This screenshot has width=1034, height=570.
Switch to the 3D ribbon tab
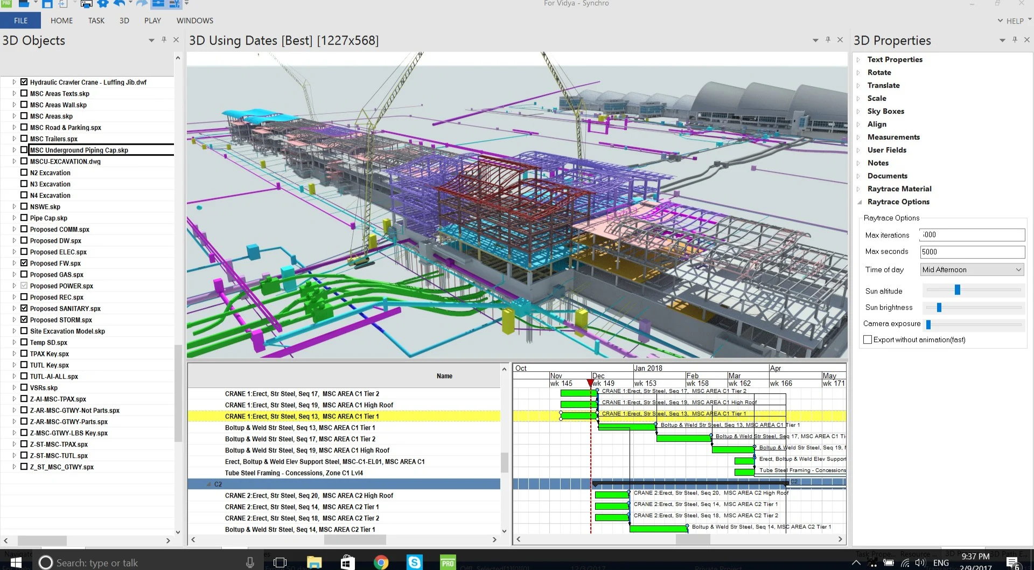click(124, 20)
